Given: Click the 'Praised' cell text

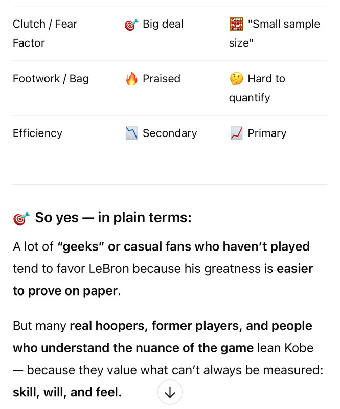Looking at the screenshot, I should 161,79.
